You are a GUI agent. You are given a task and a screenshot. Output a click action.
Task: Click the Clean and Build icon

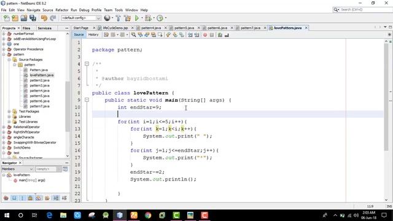pos(127,18)
